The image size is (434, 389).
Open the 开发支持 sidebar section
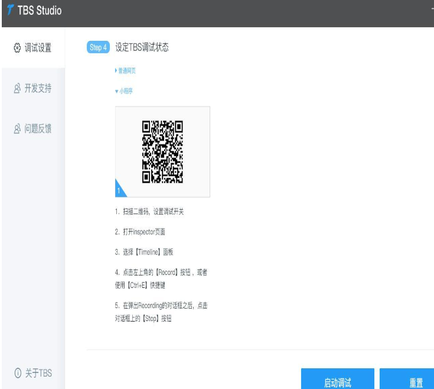click(33, 88)
